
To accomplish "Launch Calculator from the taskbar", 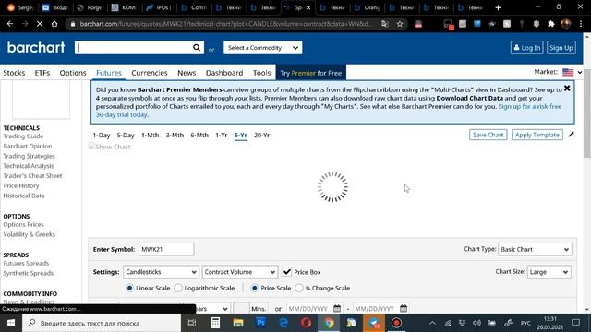I will 215,323.
